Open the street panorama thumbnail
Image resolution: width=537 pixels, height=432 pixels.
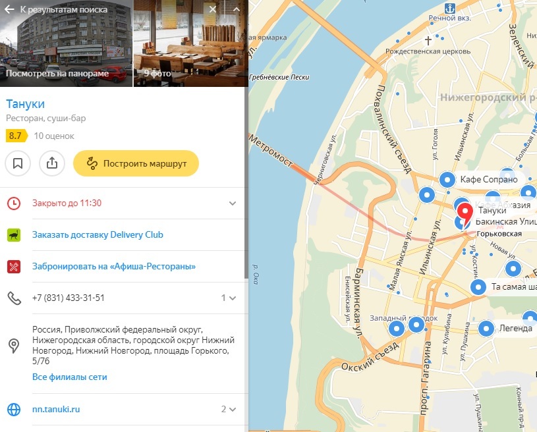[66, 43]
